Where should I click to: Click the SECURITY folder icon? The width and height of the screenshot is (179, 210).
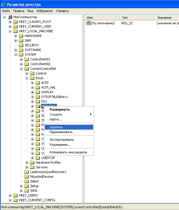tap(21, 45)
